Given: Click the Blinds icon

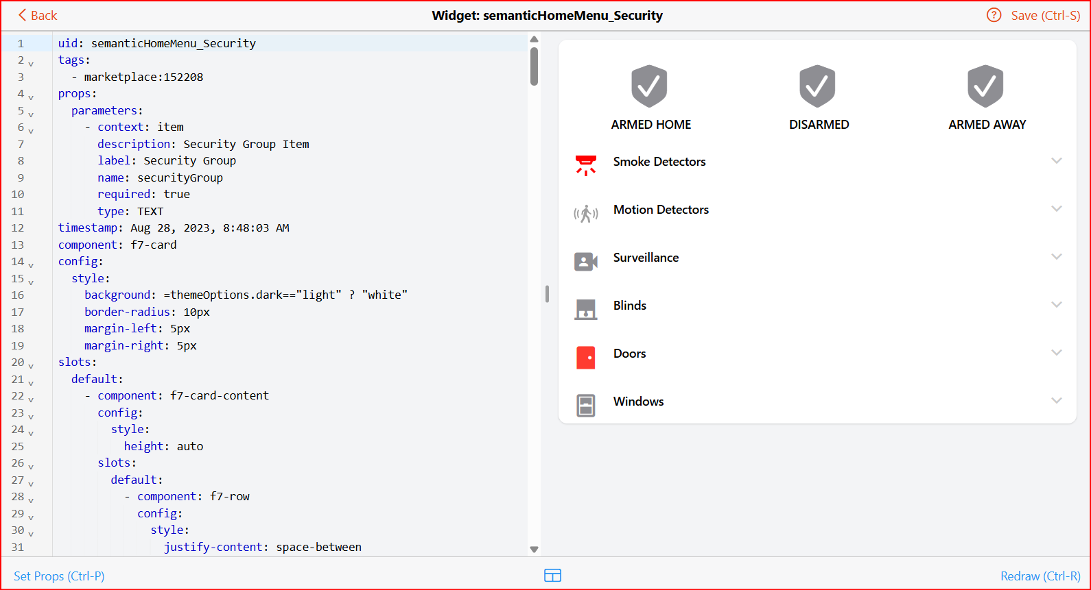Looking at the screenshot, I should click(x=585, y=309).
